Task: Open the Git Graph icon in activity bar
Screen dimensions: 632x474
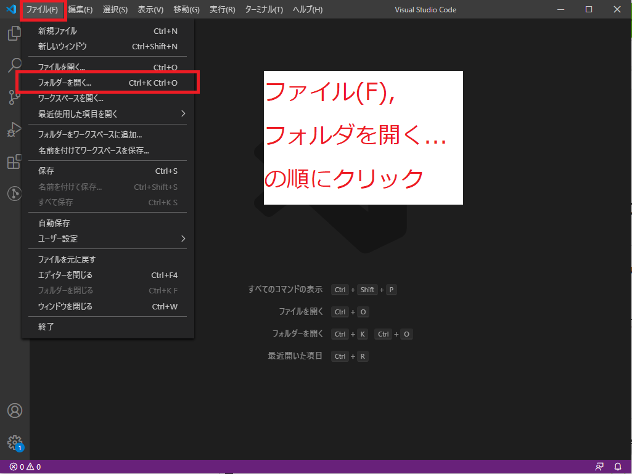Action: tap(15, 194)
